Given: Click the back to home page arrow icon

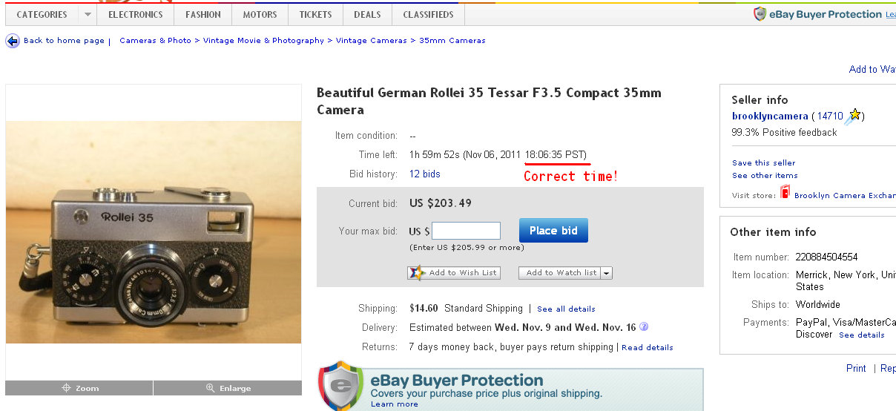Looking at the screenshot, I should pyautogui.click(x=13, y=41).
